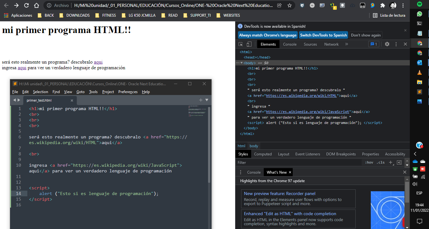Viewport: 429px width, 229px height.
Task: Open the Preferences menu in Sublime Text
Action: (x=128, y=92)
